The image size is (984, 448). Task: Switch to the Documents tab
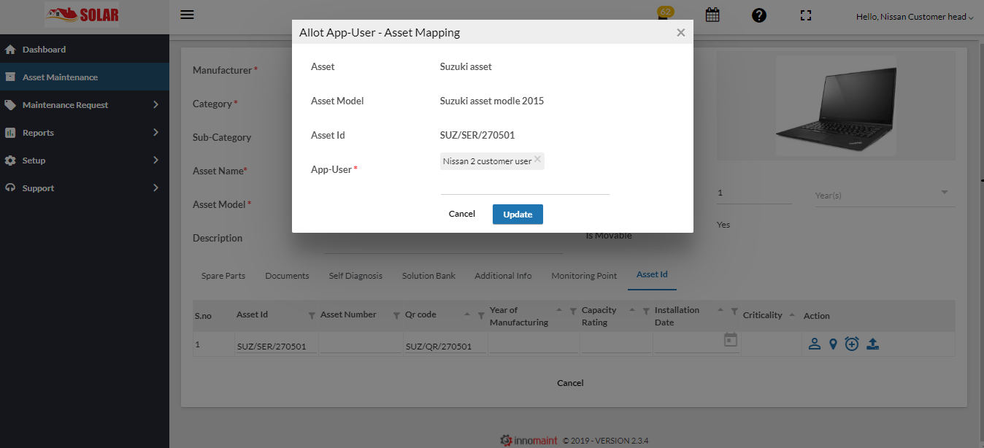click(287, 275)
